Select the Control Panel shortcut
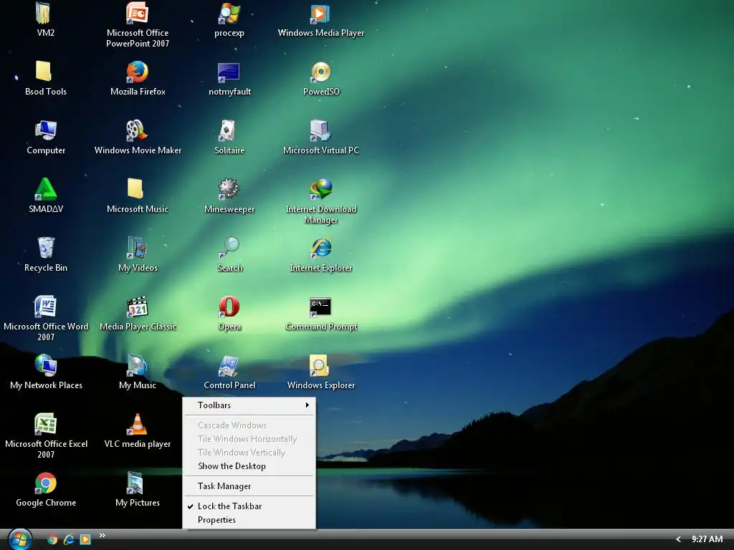This screenshot has width=734, height=550. [x=229, y=366]
